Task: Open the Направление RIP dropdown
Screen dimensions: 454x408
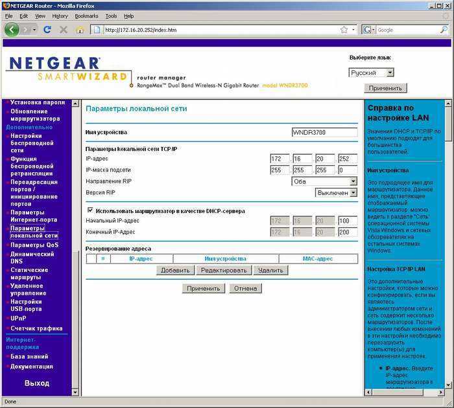Action: [x=324, y=181]
